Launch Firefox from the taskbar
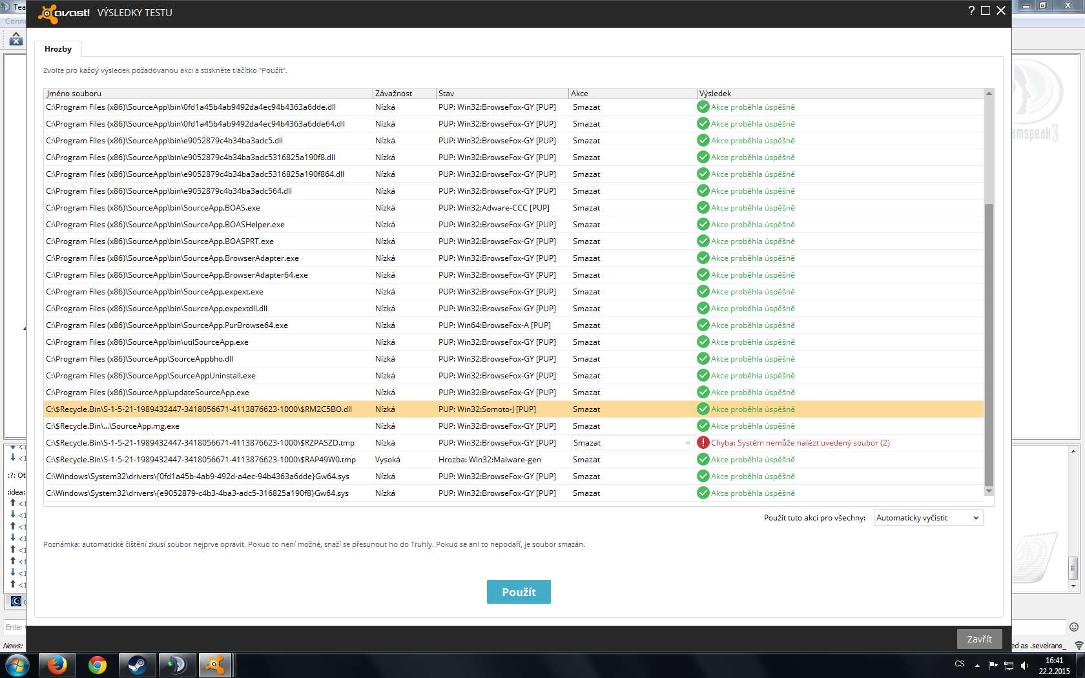The image size is (1085, 678). (x=57, y=665)
